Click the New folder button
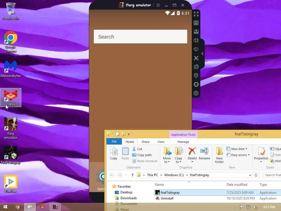Screen dimensions: 281x211 [x=219, y=155]
